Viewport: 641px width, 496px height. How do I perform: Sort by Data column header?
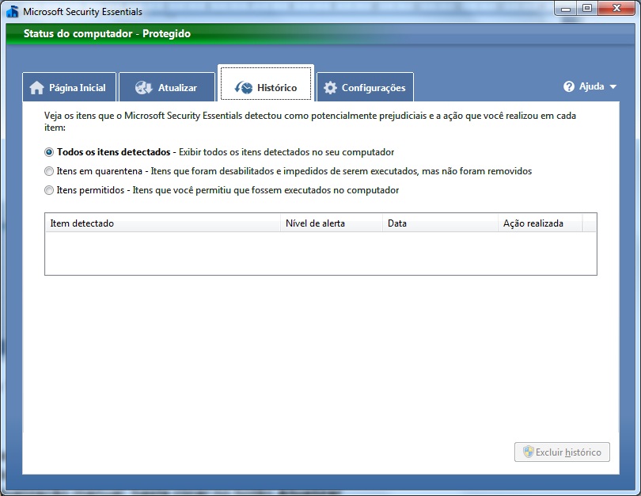pos(440,223)
